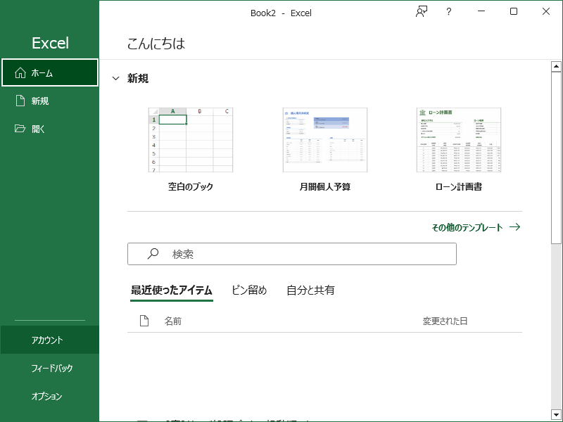This screenshot has height=422, width=563.
Task: Select the 月間個人予算 template thumbnail
Action: [x=325, y=140]
